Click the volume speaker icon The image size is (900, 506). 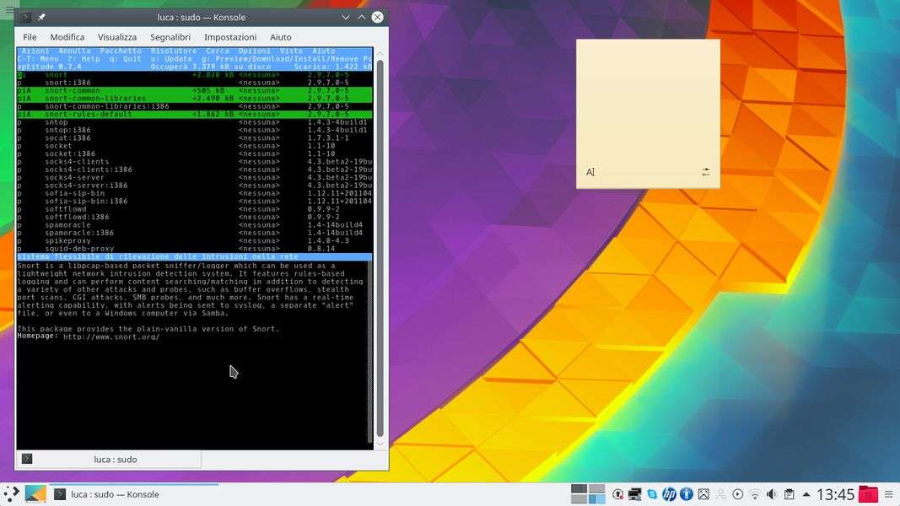772,494
